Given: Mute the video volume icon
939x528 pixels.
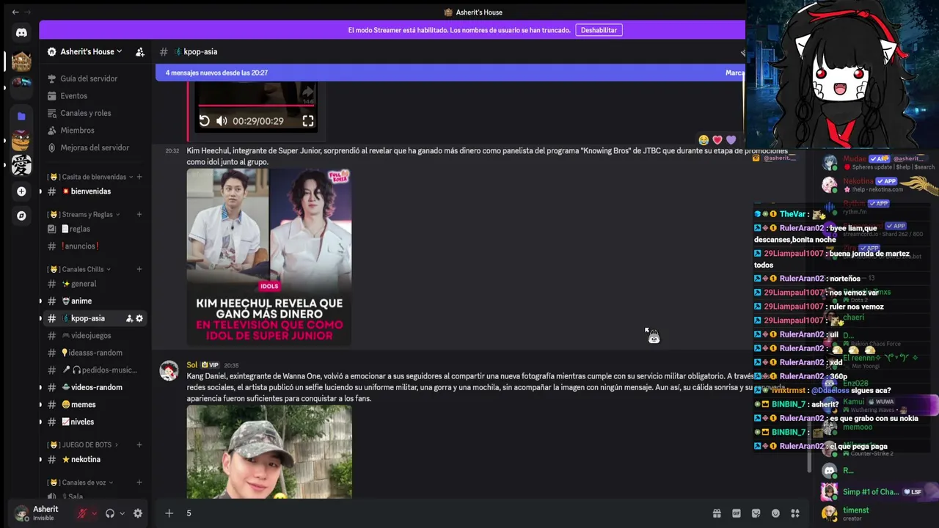Looking at the screenshot, I should 222,121.
